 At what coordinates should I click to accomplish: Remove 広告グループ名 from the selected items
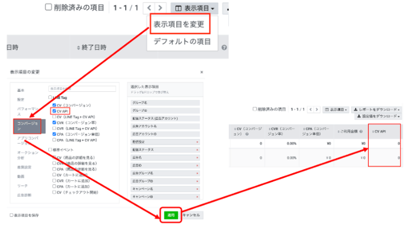click(197, 173)
